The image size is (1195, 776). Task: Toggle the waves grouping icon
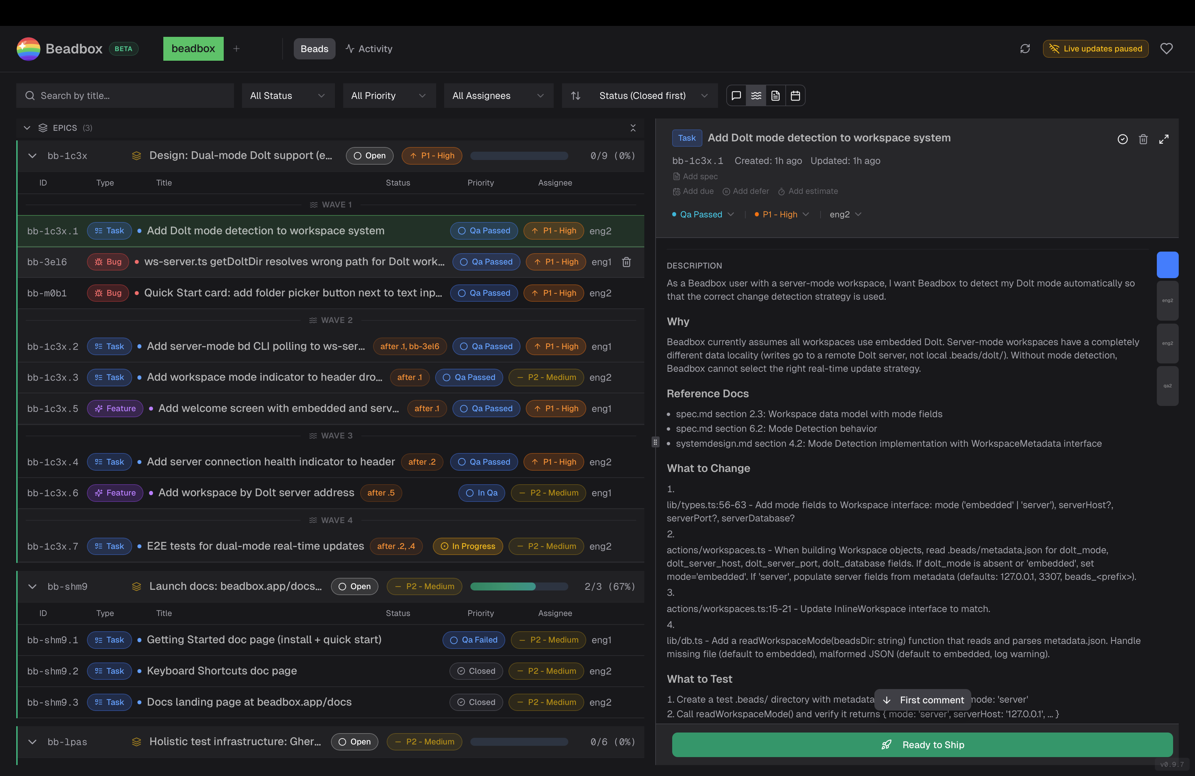coord(756,95)
